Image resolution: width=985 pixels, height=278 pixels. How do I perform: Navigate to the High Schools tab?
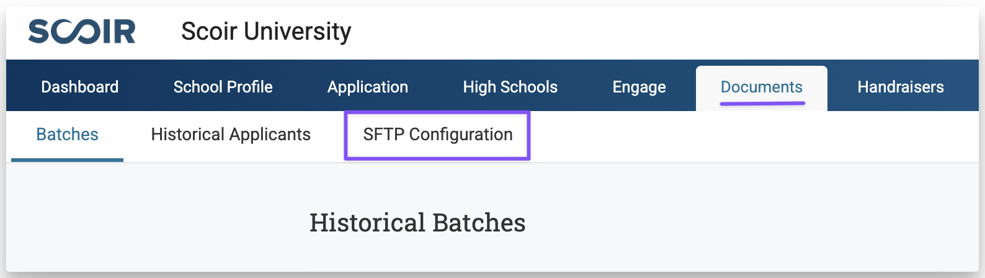tap(510, 87)
